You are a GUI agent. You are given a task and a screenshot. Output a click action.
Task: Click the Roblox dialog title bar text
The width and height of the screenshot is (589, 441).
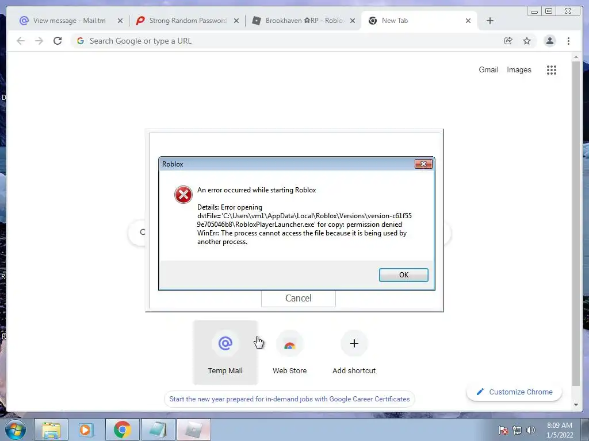click(x=173, y=164)
